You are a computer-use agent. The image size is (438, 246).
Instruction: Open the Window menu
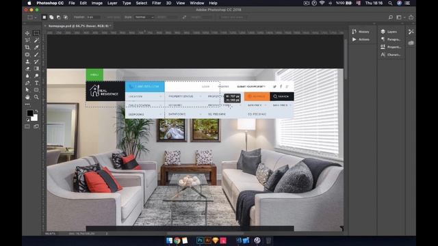point(197,3)
